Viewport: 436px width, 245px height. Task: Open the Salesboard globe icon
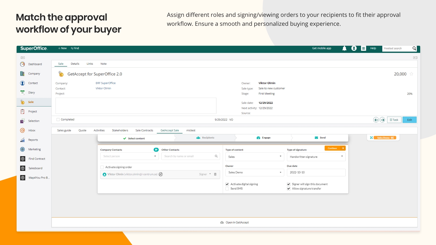[x=23, y=168]
